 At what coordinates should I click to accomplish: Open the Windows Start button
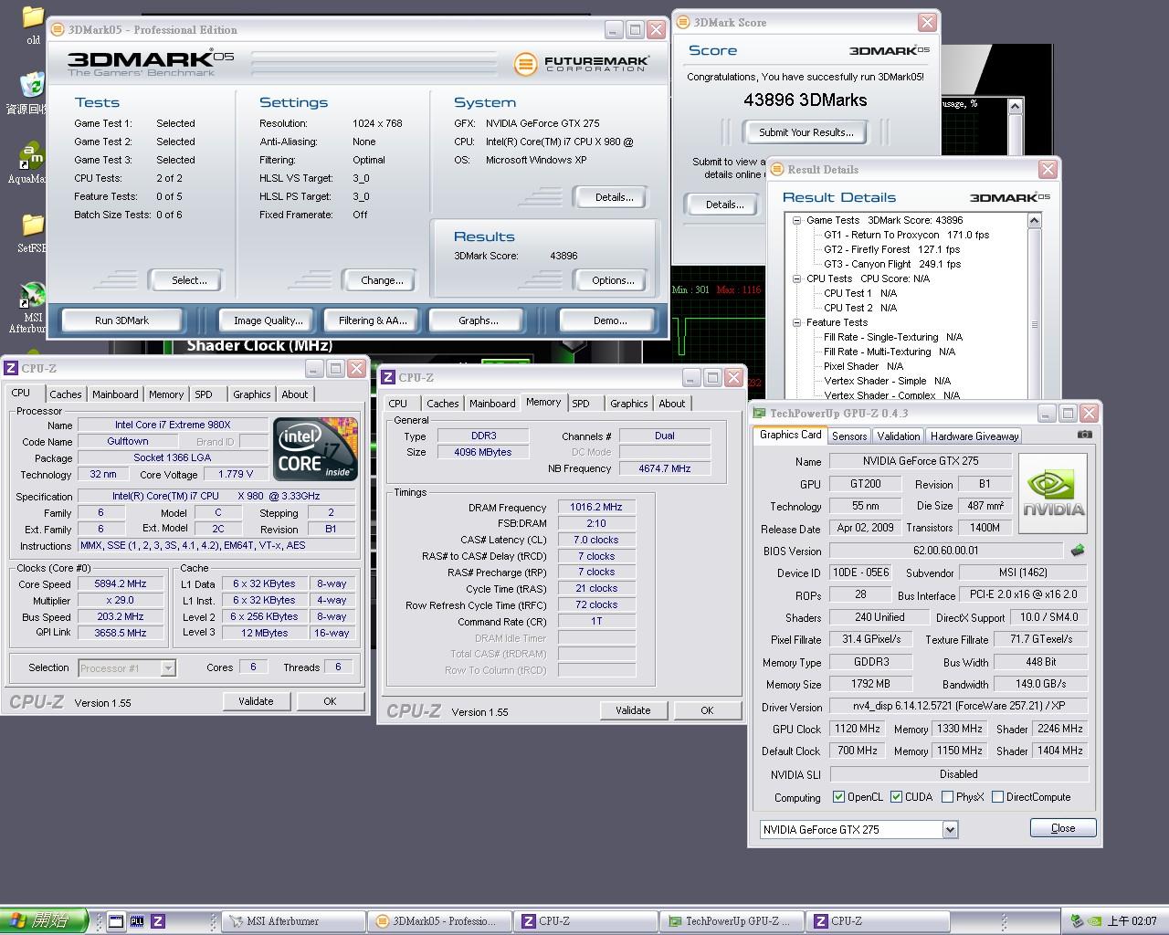[x=43, y=920]
